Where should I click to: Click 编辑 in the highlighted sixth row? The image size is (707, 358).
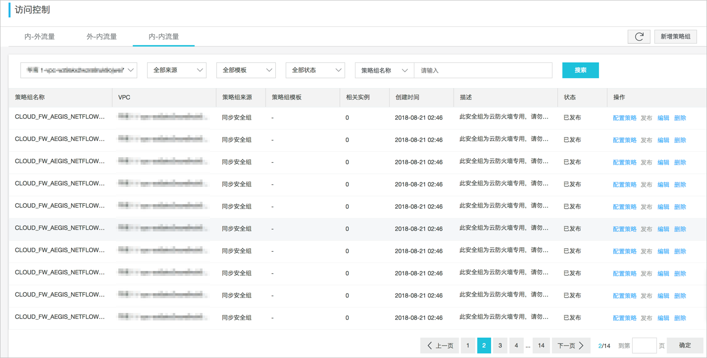[663, 229]
